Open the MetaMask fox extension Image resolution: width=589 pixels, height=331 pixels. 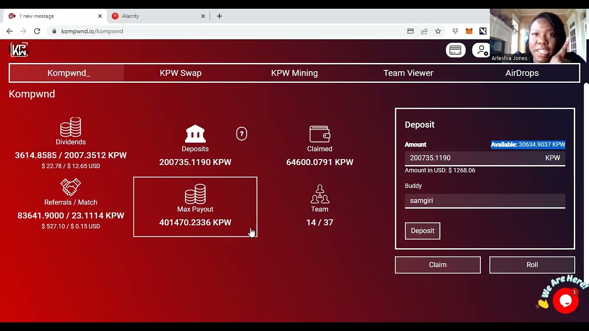click(x=469, y=31)
